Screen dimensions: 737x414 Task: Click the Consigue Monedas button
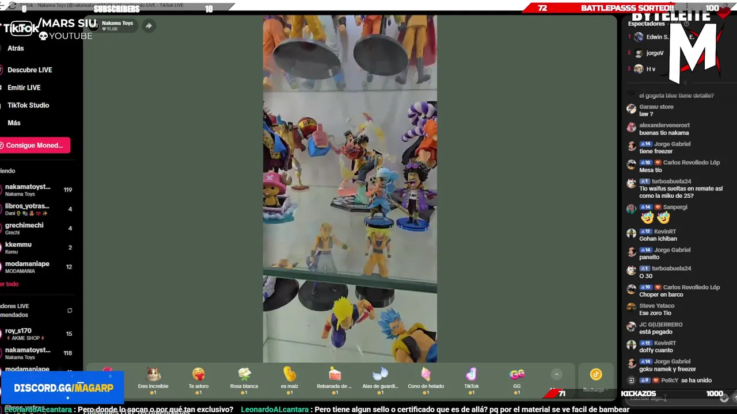point(35,145)
